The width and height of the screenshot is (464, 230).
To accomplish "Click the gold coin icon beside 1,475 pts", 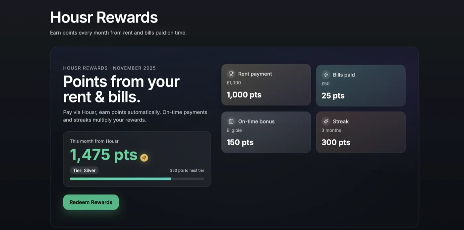I will (144, 158).
